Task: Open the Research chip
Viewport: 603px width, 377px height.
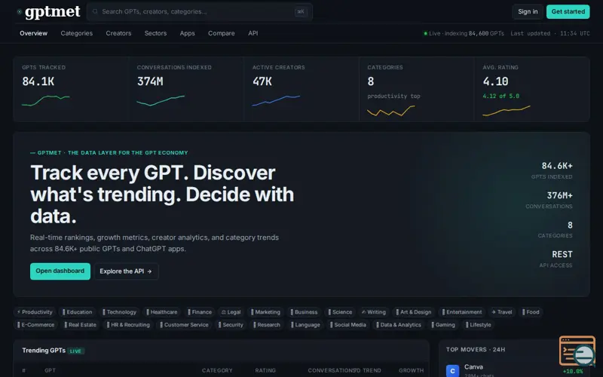Action: (267, 325)
